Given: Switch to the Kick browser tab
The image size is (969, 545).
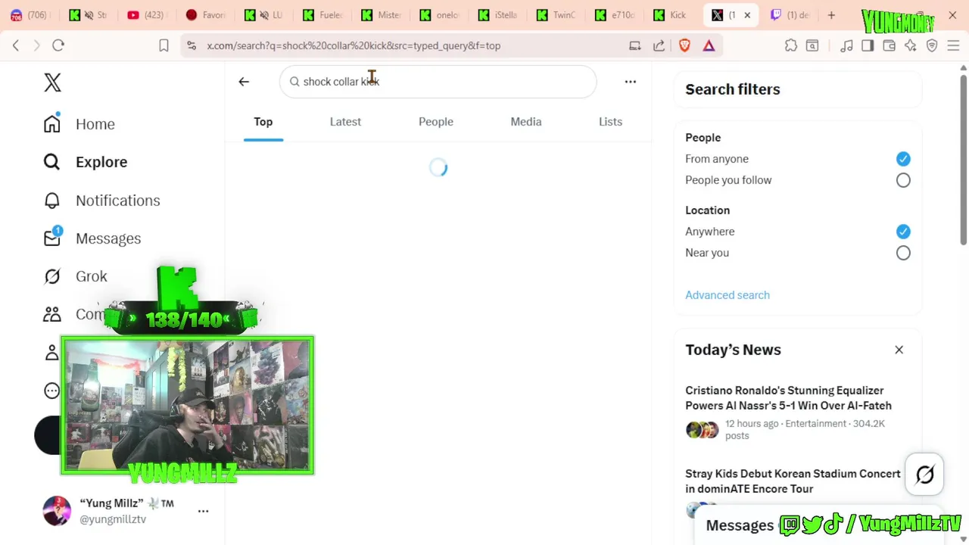Looking at the screenshot, I should pos(670,15).
